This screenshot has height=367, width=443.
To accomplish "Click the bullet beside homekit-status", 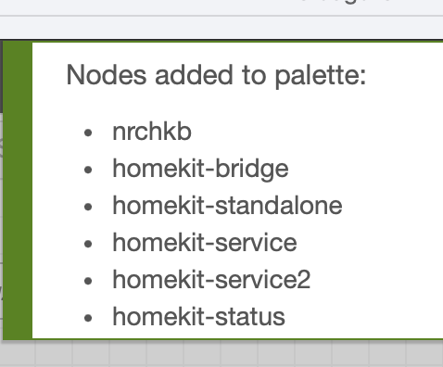I will (x=88, y=318).
